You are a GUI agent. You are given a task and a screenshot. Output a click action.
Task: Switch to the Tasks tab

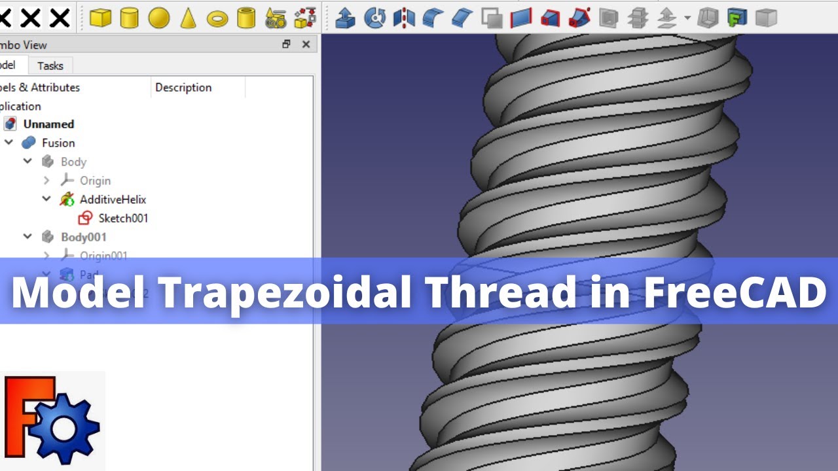50,65
